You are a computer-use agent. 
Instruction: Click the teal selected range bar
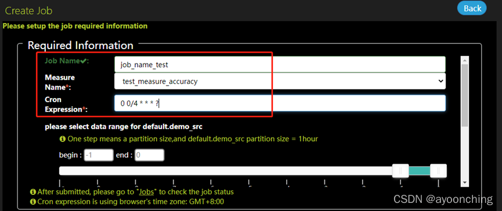coord(420,171)
